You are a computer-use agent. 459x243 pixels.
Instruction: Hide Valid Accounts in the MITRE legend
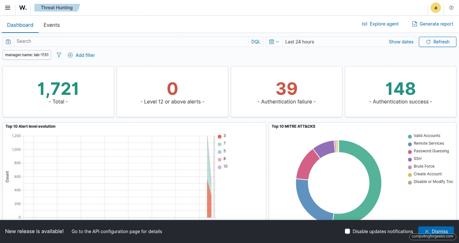tap(427, 135)
